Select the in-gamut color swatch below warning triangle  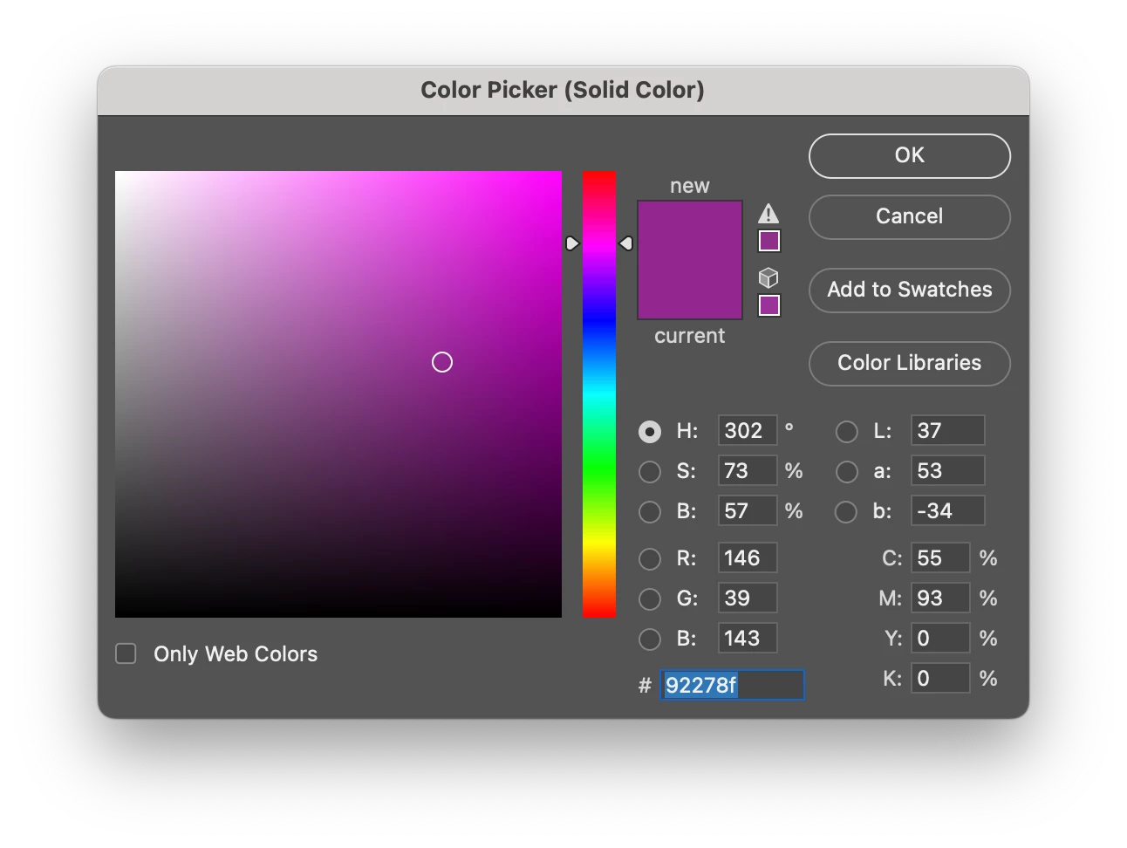pos(769,241)
